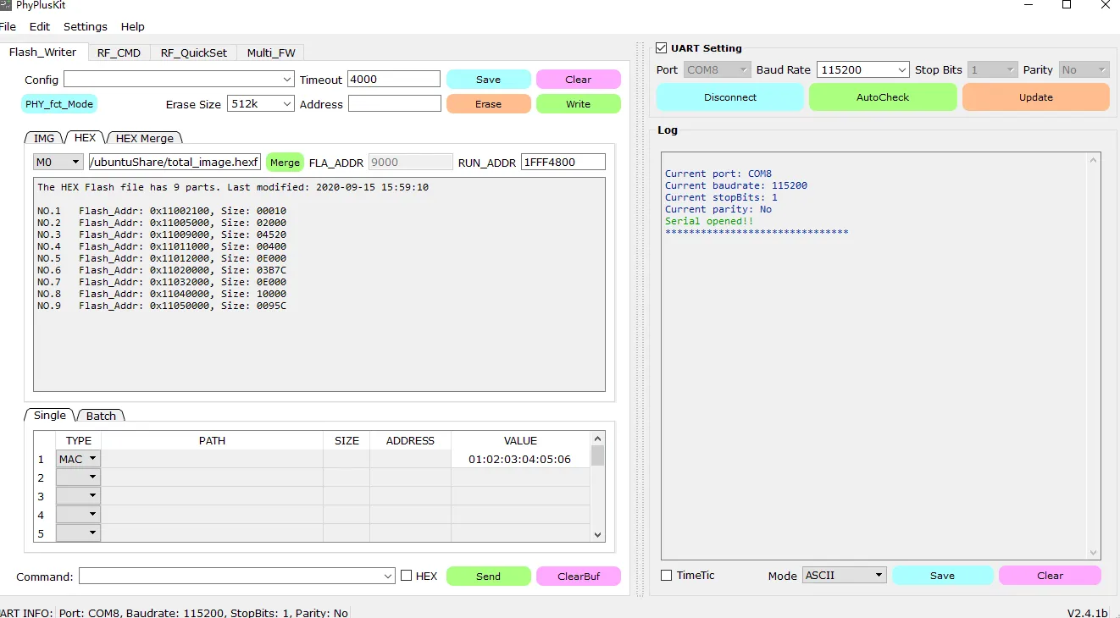This screenshot has width=1120, height=618.
Task: Open the Mode ASCII dropdown
Action: (x=844, y=575)
